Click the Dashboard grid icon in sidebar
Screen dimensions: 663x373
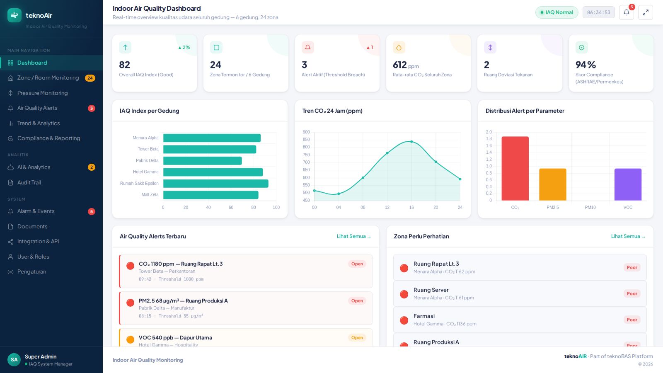11,63
